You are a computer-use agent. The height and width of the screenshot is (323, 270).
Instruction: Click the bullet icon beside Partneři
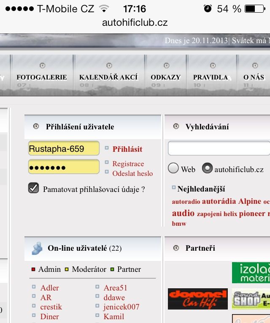176,248
